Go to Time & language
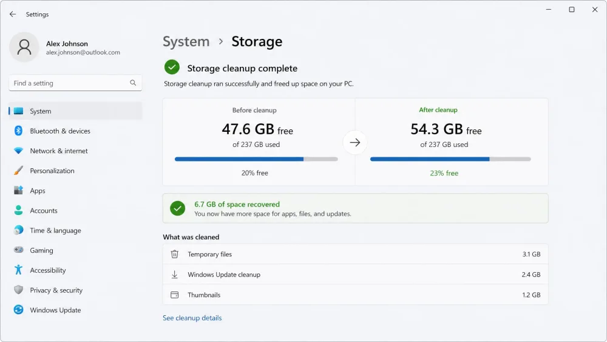 (75, 230)
